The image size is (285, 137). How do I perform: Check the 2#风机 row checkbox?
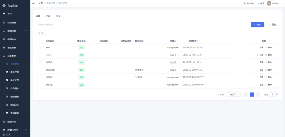tap(40, 62)
